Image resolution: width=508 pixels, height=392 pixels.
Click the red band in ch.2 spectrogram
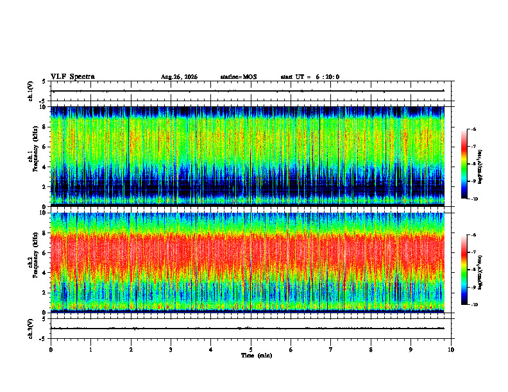(248, 254)
